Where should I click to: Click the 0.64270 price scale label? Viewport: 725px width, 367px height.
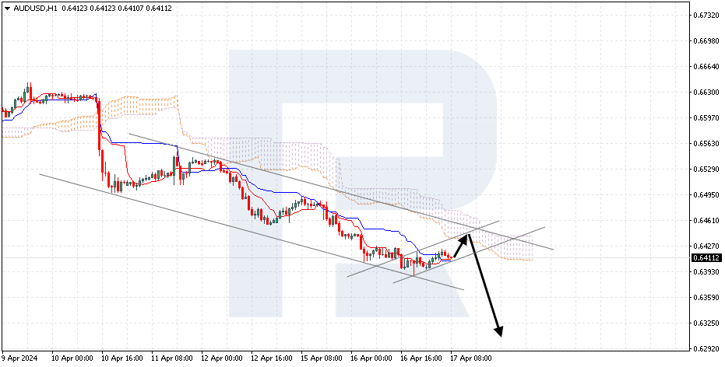(705, 246)
